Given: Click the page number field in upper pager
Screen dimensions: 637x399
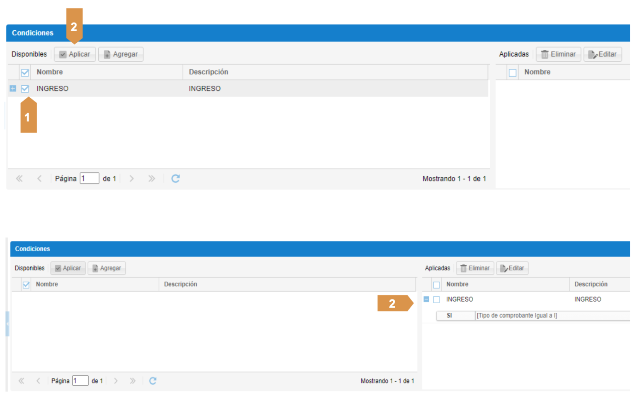Looking at the screenshot, I should pos(89,179).
